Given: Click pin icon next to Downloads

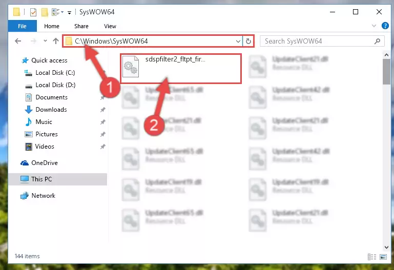Looking at the screenshot, I should pos(103,110).
